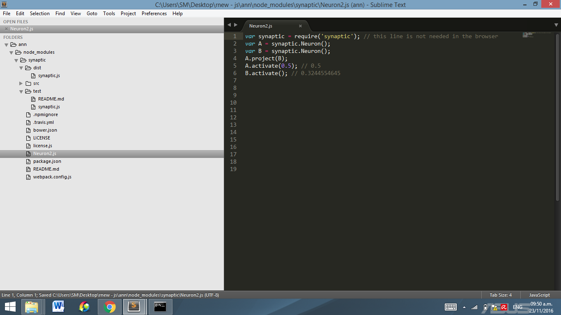Image resolution: width=561 pixels, height=315 pixels.
Task: Open File Explorer from taskbar
Action: point(32,307)
